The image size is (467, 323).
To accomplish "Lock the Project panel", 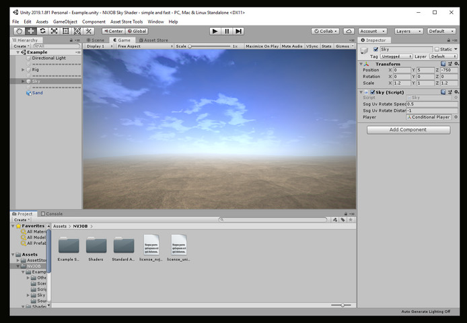I will pyautogui.click(x=345, y=213).
